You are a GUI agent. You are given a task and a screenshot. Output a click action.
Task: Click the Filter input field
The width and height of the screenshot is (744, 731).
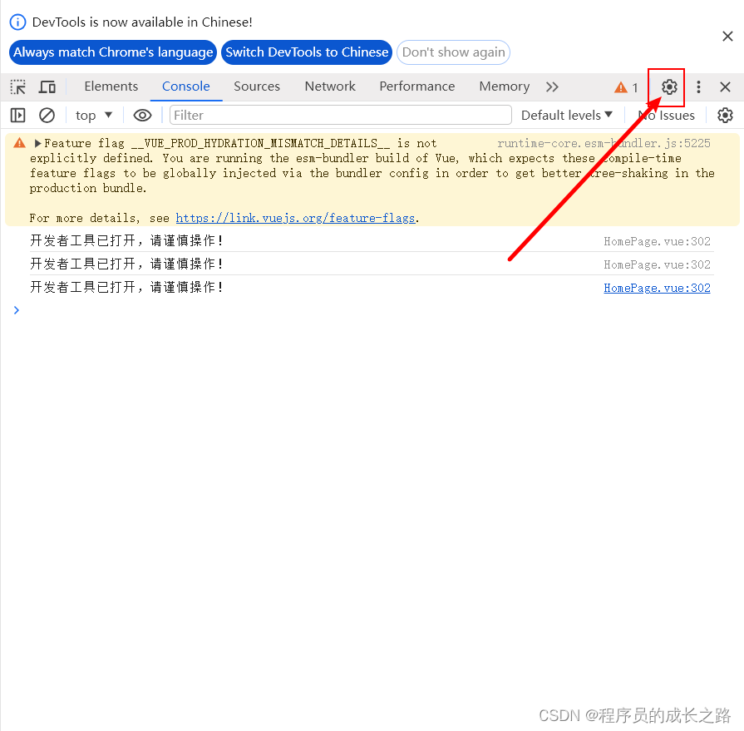pos(340,116)
